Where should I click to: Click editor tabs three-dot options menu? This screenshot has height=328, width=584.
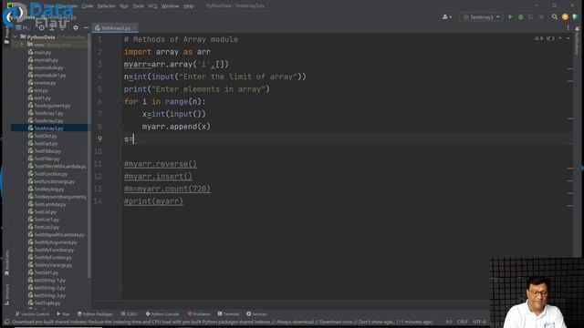tap(568, 27)
